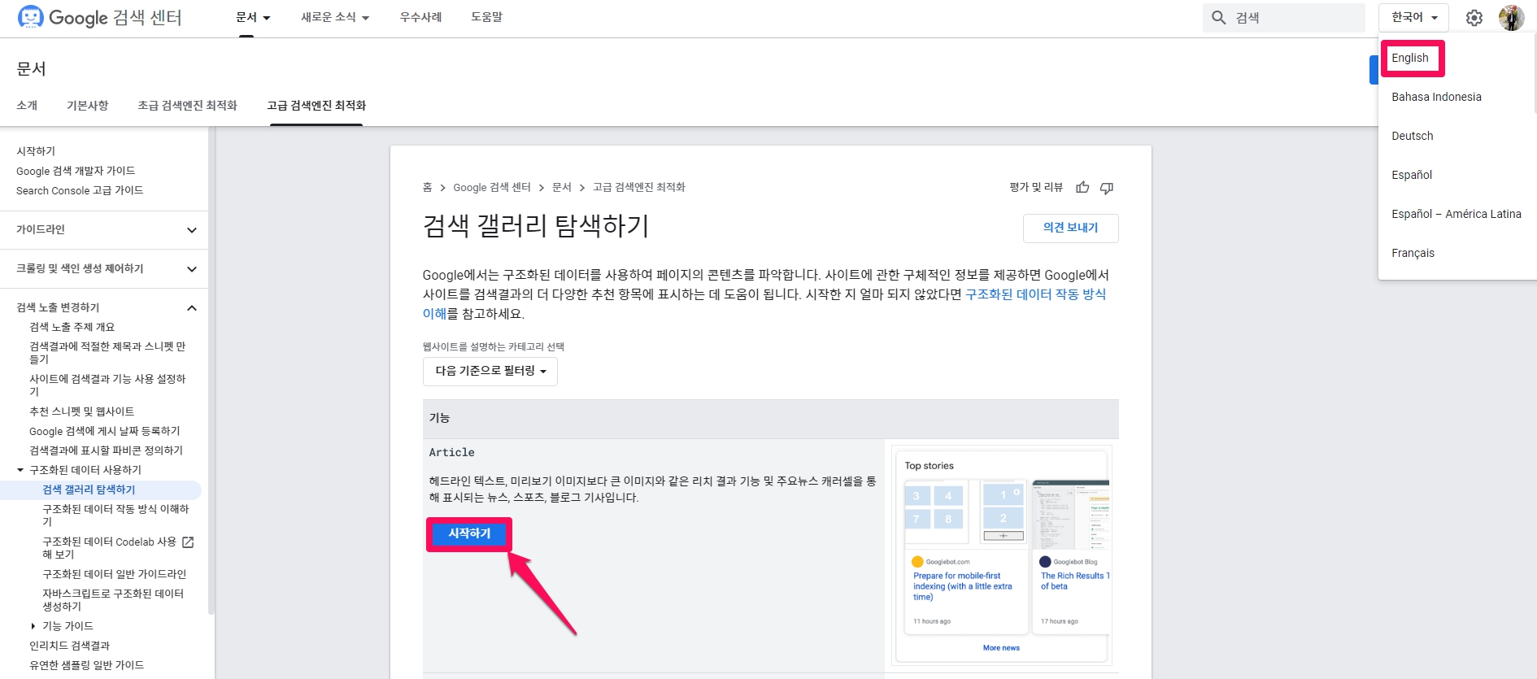Open the external link icon beside Codelab

click(188, 542)
